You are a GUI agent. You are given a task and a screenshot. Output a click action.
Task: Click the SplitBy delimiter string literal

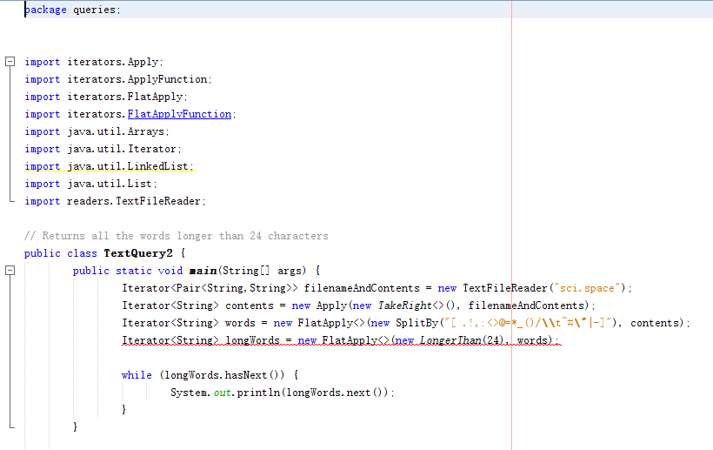point(528,323)
